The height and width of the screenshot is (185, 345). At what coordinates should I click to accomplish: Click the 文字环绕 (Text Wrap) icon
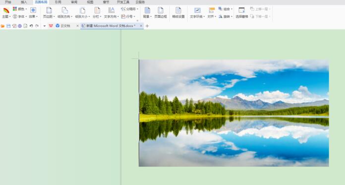(x=197, y=10)
